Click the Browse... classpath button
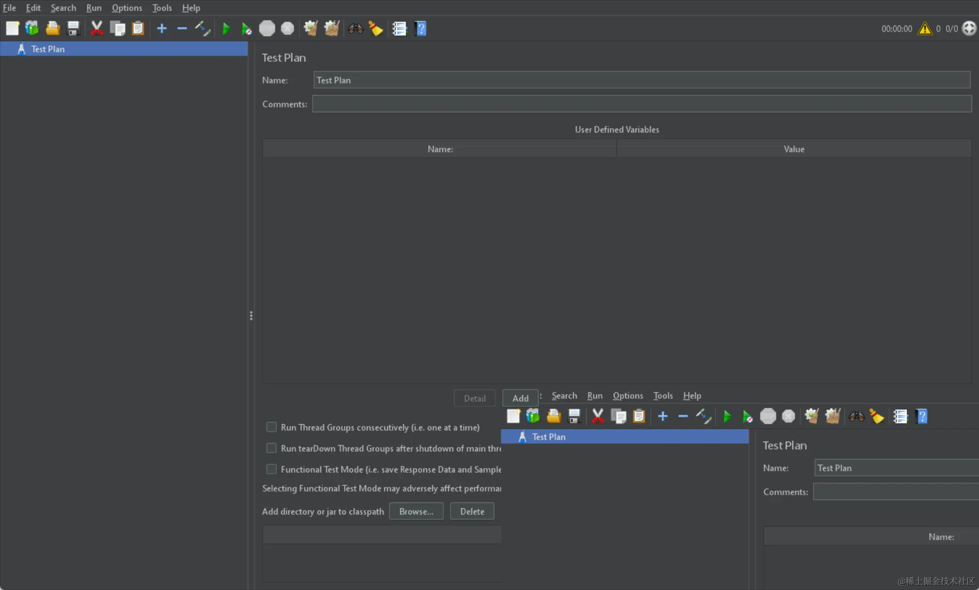Image resolution: width=979 pixels, height=590 pixels. pyautogui.click(x=416, y=511)
